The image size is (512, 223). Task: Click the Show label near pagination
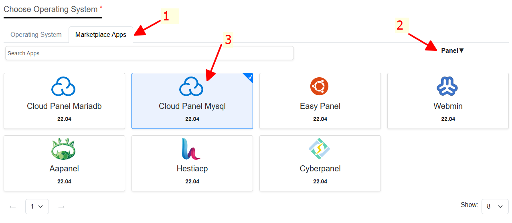[469, 205]
